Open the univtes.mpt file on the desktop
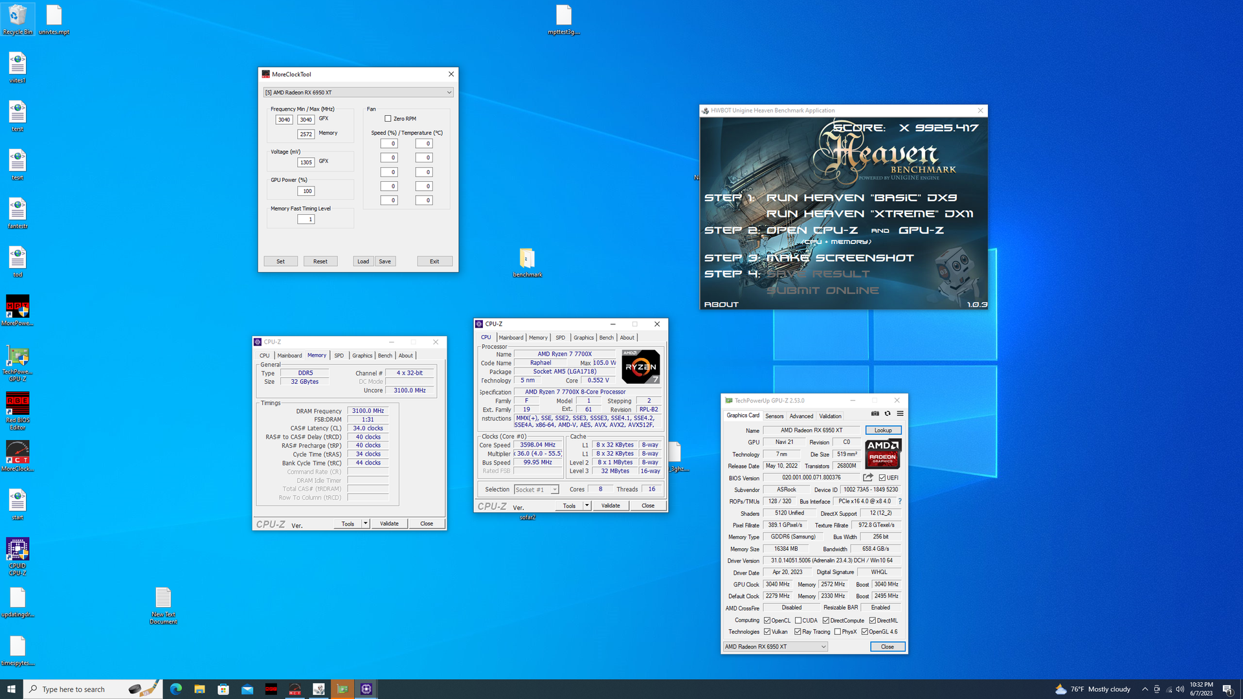 pos(54,19)
